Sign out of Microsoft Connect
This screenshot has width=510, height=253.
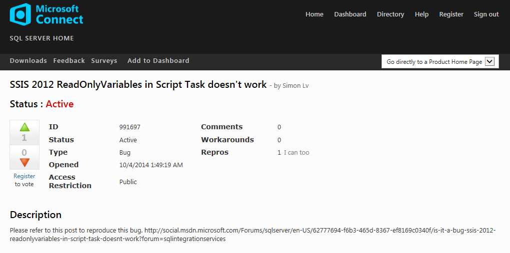486,14
